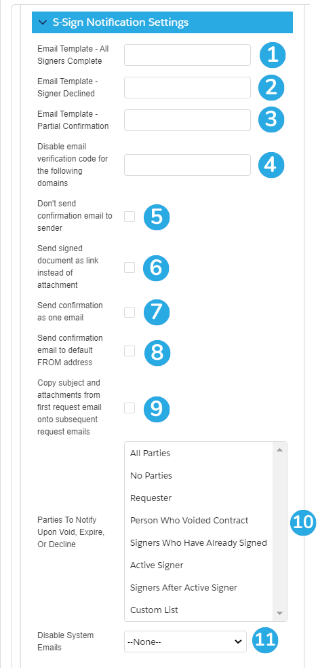
Task: Enable Don't send confirmation email to sender
Action: (x=130, y=217)
